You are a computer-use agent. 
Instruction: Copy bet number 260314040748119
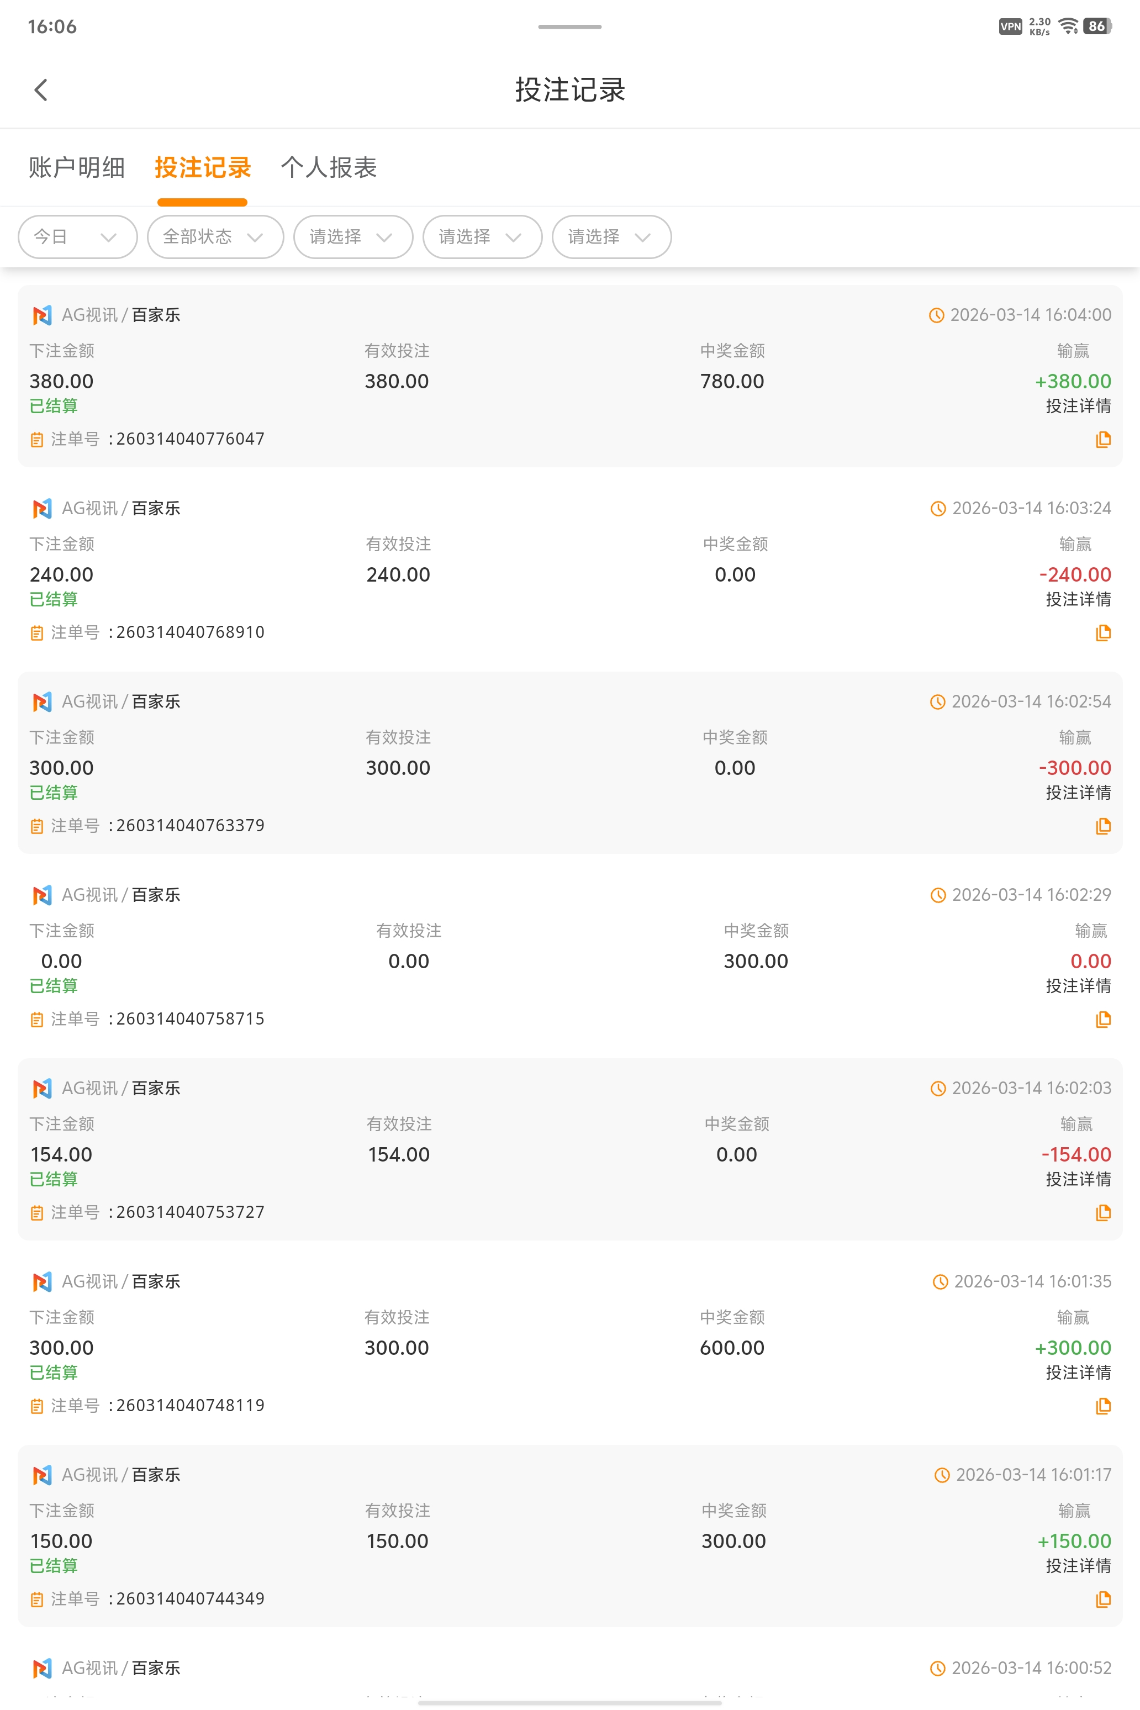click(1103, 1406)
